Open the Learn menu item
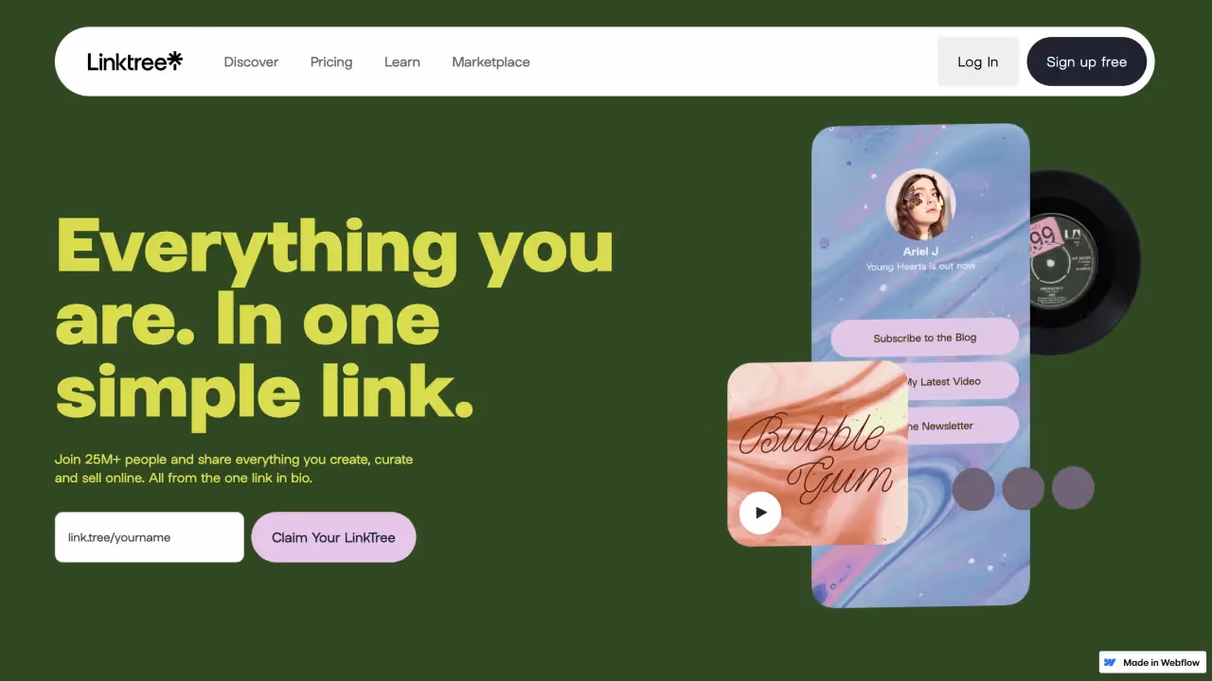The image size is (1212, 681). click(x=402, y=61)
